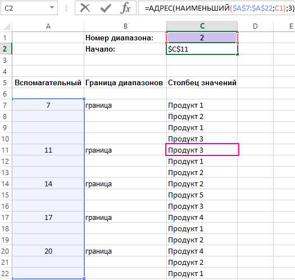Select column D header
The image size is (295, 280).
[x=255, y=26]
